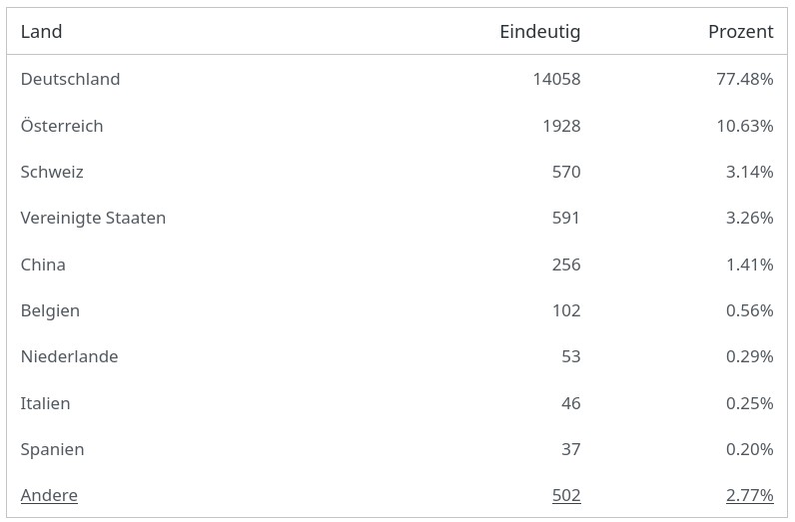
Task: Click the Vereinigte Staaten count 591
Action: (x=566, y=218)
